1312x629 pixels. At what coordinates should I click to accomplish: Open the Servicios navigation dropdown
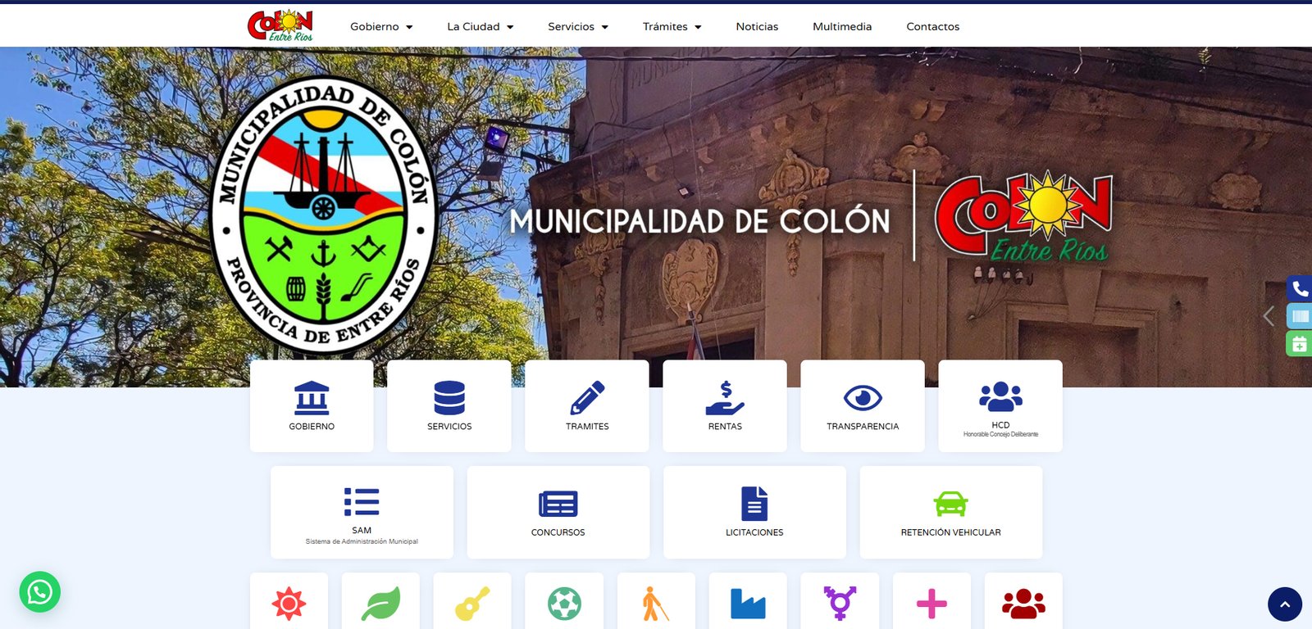click(578, 26)
